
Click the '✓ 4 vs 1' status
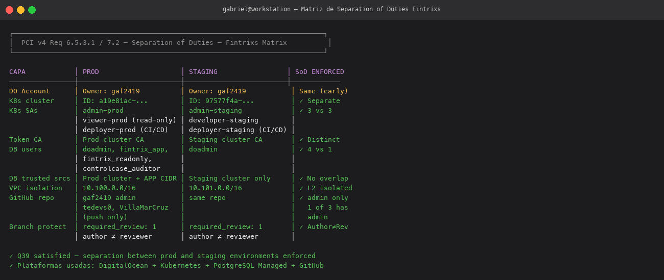coord(316,149)
